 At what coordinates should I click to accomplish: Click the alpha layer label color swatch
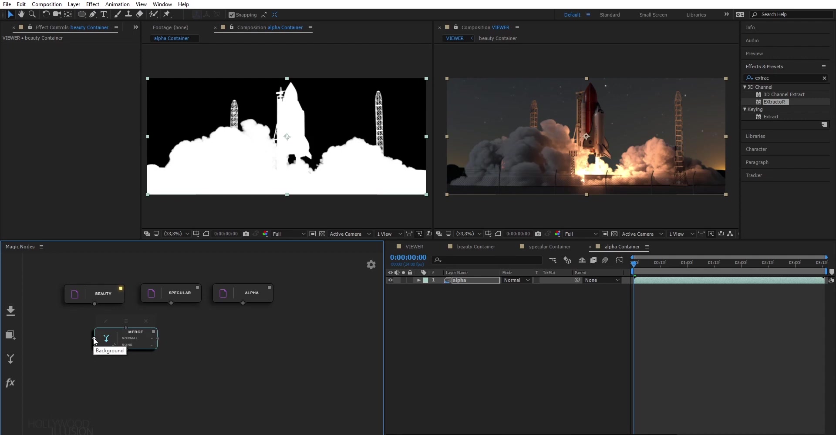pos(426,280)
